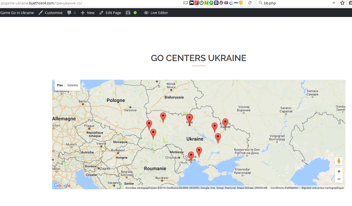Switch map to Plan view

(x=60, y=85)
